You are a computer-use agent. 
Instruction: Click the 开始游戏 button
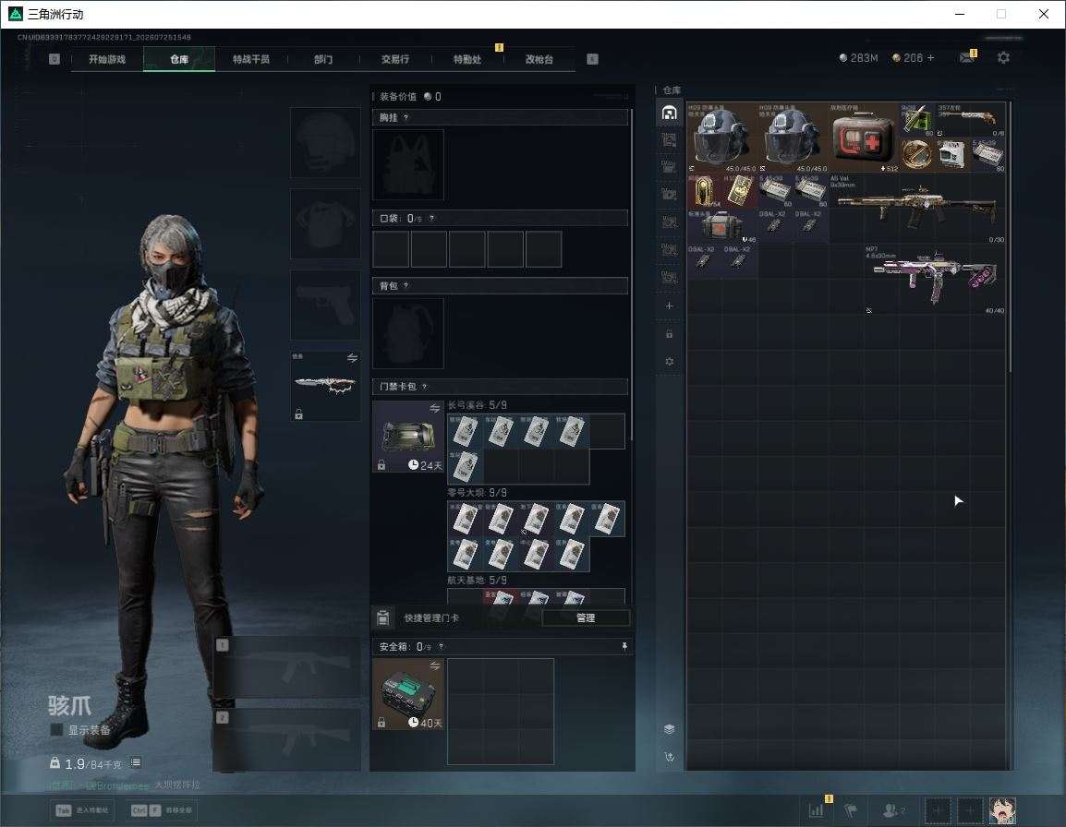[107, 59]
